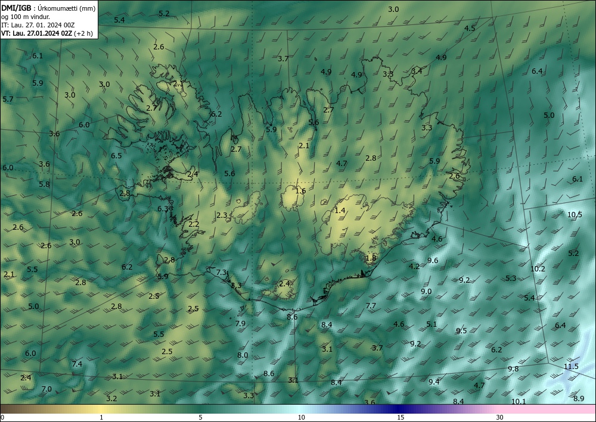Select the 8.0 value on the map
The height and width of the screenshot is (422, 596).
[243, 355]
